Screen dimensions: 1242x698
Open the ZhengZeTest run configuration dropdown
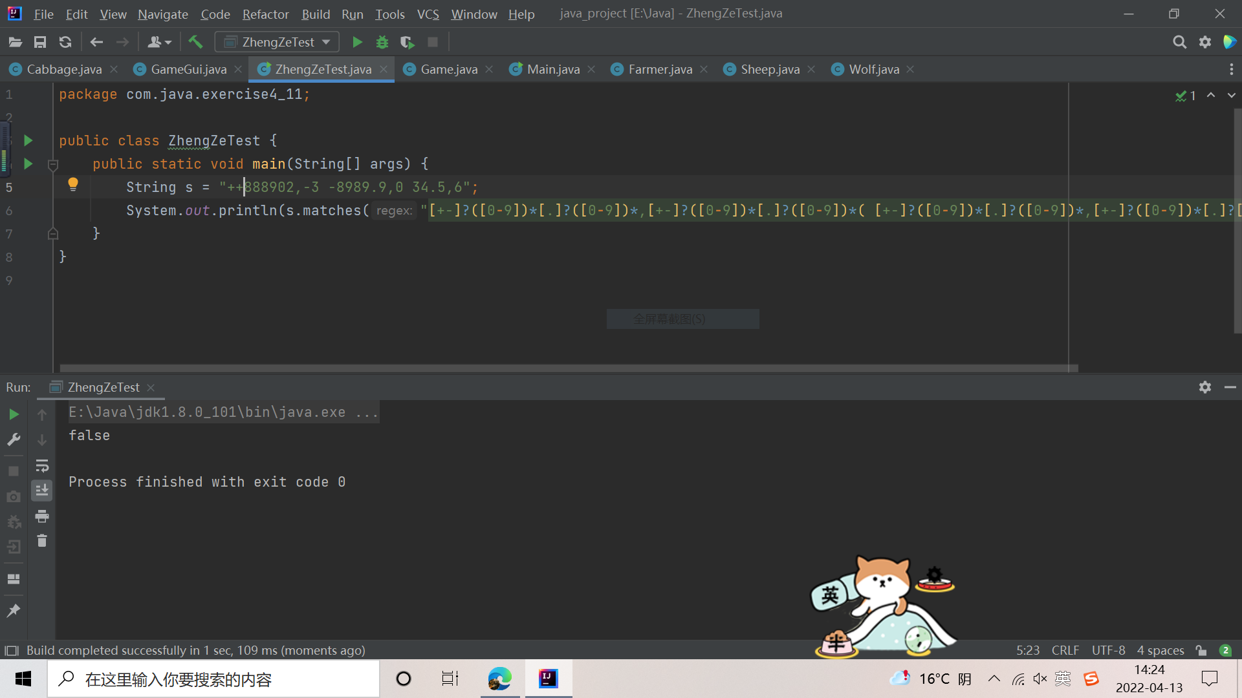[326, 43]
